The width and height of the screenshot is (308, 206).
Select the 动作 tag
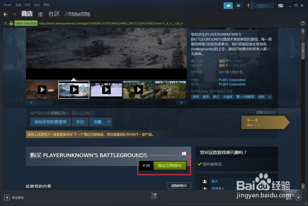[261, 97]
